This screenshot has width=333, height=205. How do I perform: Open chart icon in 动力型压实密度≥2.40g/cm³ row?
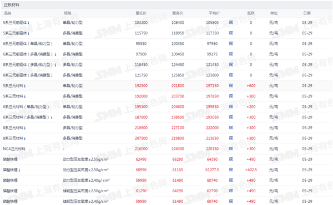[231, 180]
